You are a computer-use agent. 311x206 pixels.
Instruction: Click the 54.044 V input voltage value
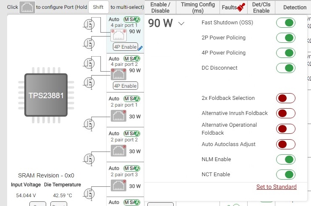[26, 196]
